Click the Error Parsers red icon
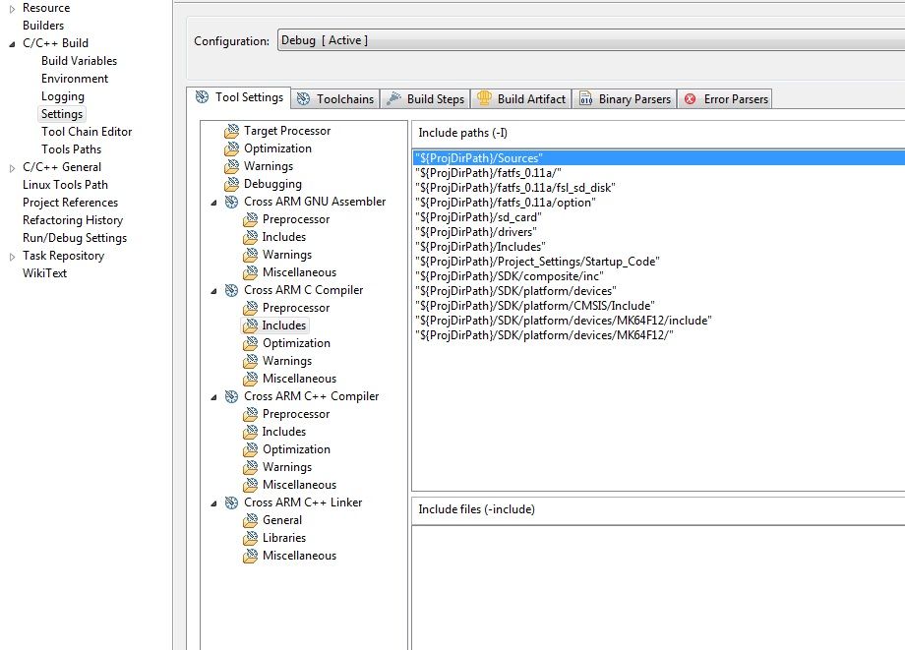Viewport: 905px width, 650px height. (690, 99)
